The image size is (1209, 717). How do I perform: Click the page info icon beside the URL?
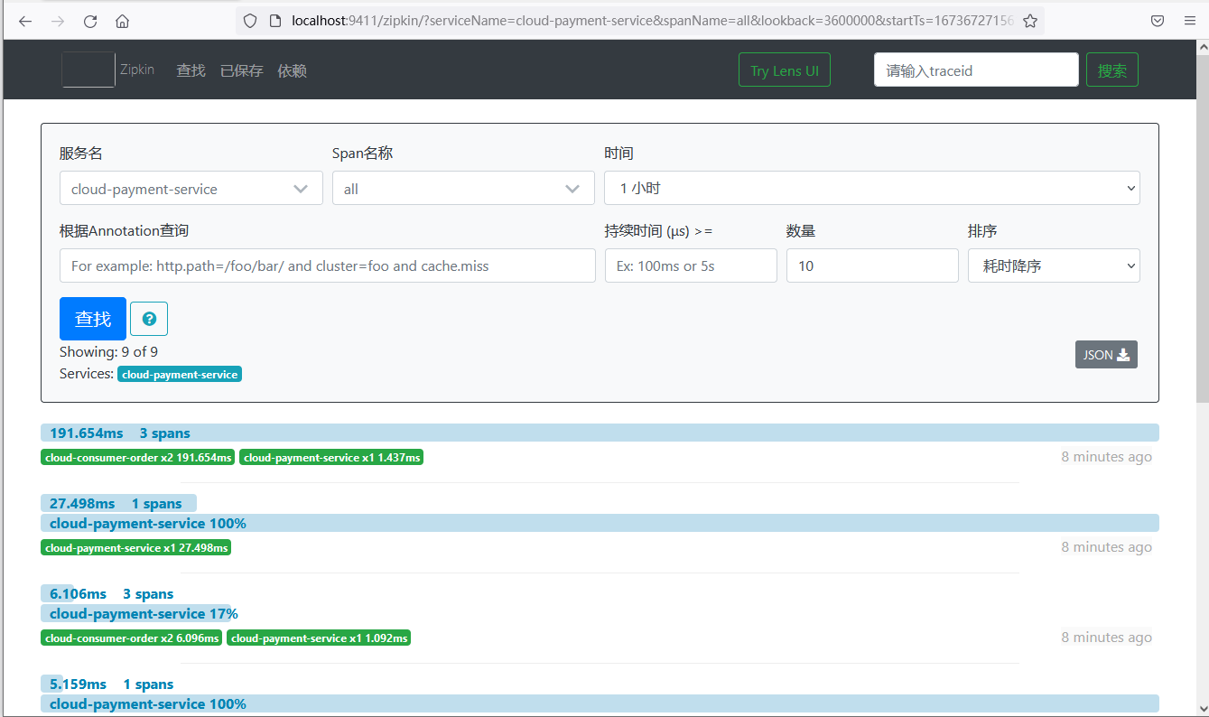276,21
